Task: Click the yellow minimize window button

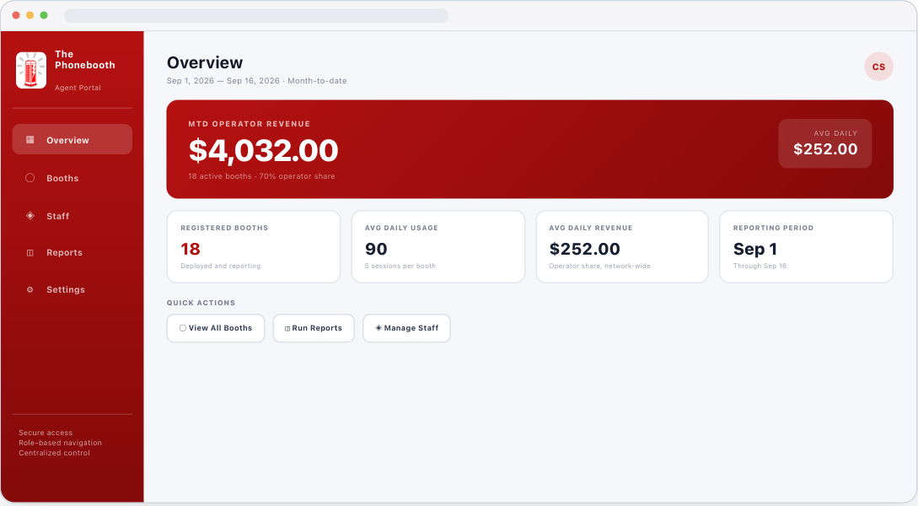Action: coord(30,15)
